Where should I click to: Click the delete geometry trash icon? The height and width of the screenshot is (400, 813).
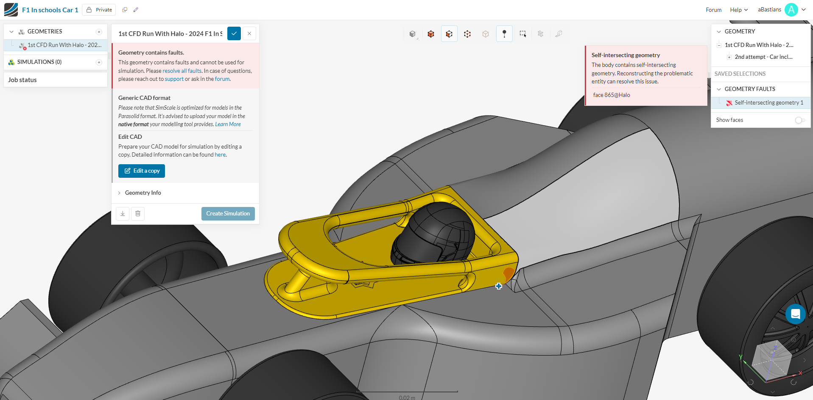(137, 213)
